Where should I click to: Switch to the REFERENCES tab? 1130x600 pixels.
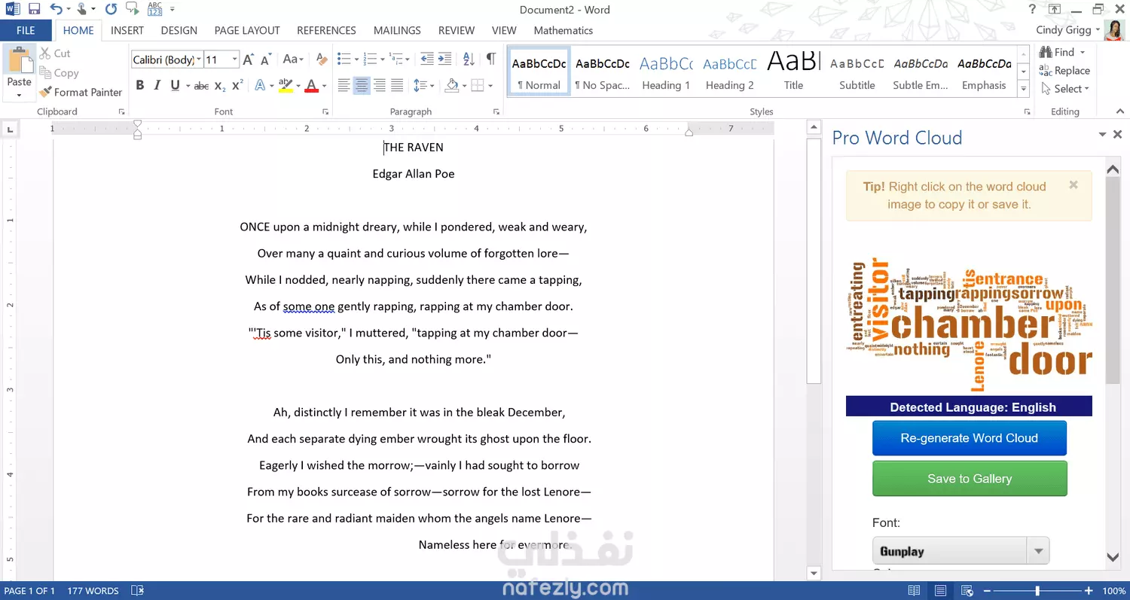(x=326, y=30)
